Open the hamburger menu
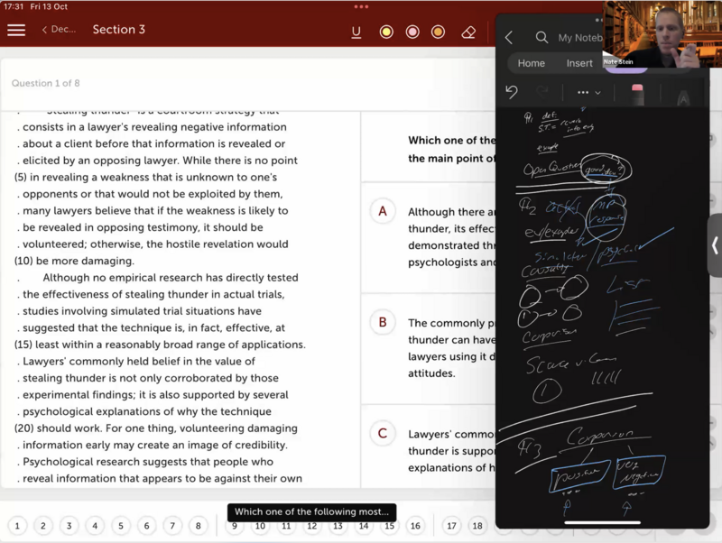 [16, 30]
